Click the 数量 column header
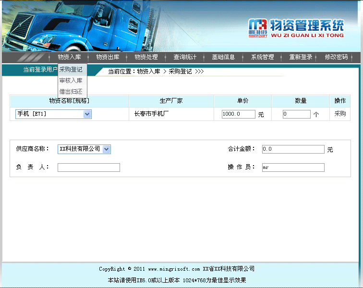The image size is (363, 288). [x=301, y=101]
